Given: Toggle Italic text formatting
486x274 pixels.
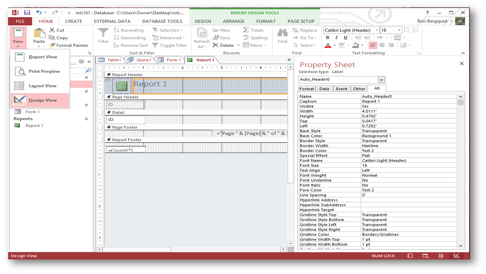Looking at the screenshot, I should coord(336,38).
